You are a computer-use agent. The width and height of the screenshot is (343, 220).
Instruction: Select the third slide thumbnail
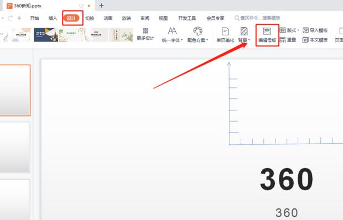[15, 200]
